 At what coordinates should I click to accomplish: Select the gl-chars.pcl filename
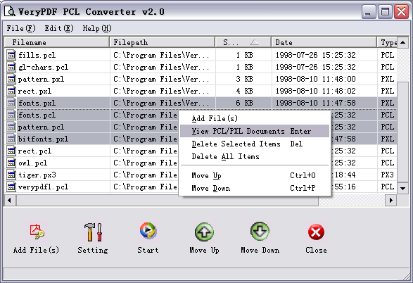(x=43, y=67)
